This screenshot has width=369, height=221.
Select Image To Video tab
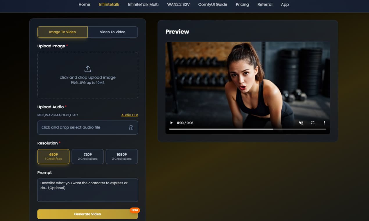pos(62,32)
